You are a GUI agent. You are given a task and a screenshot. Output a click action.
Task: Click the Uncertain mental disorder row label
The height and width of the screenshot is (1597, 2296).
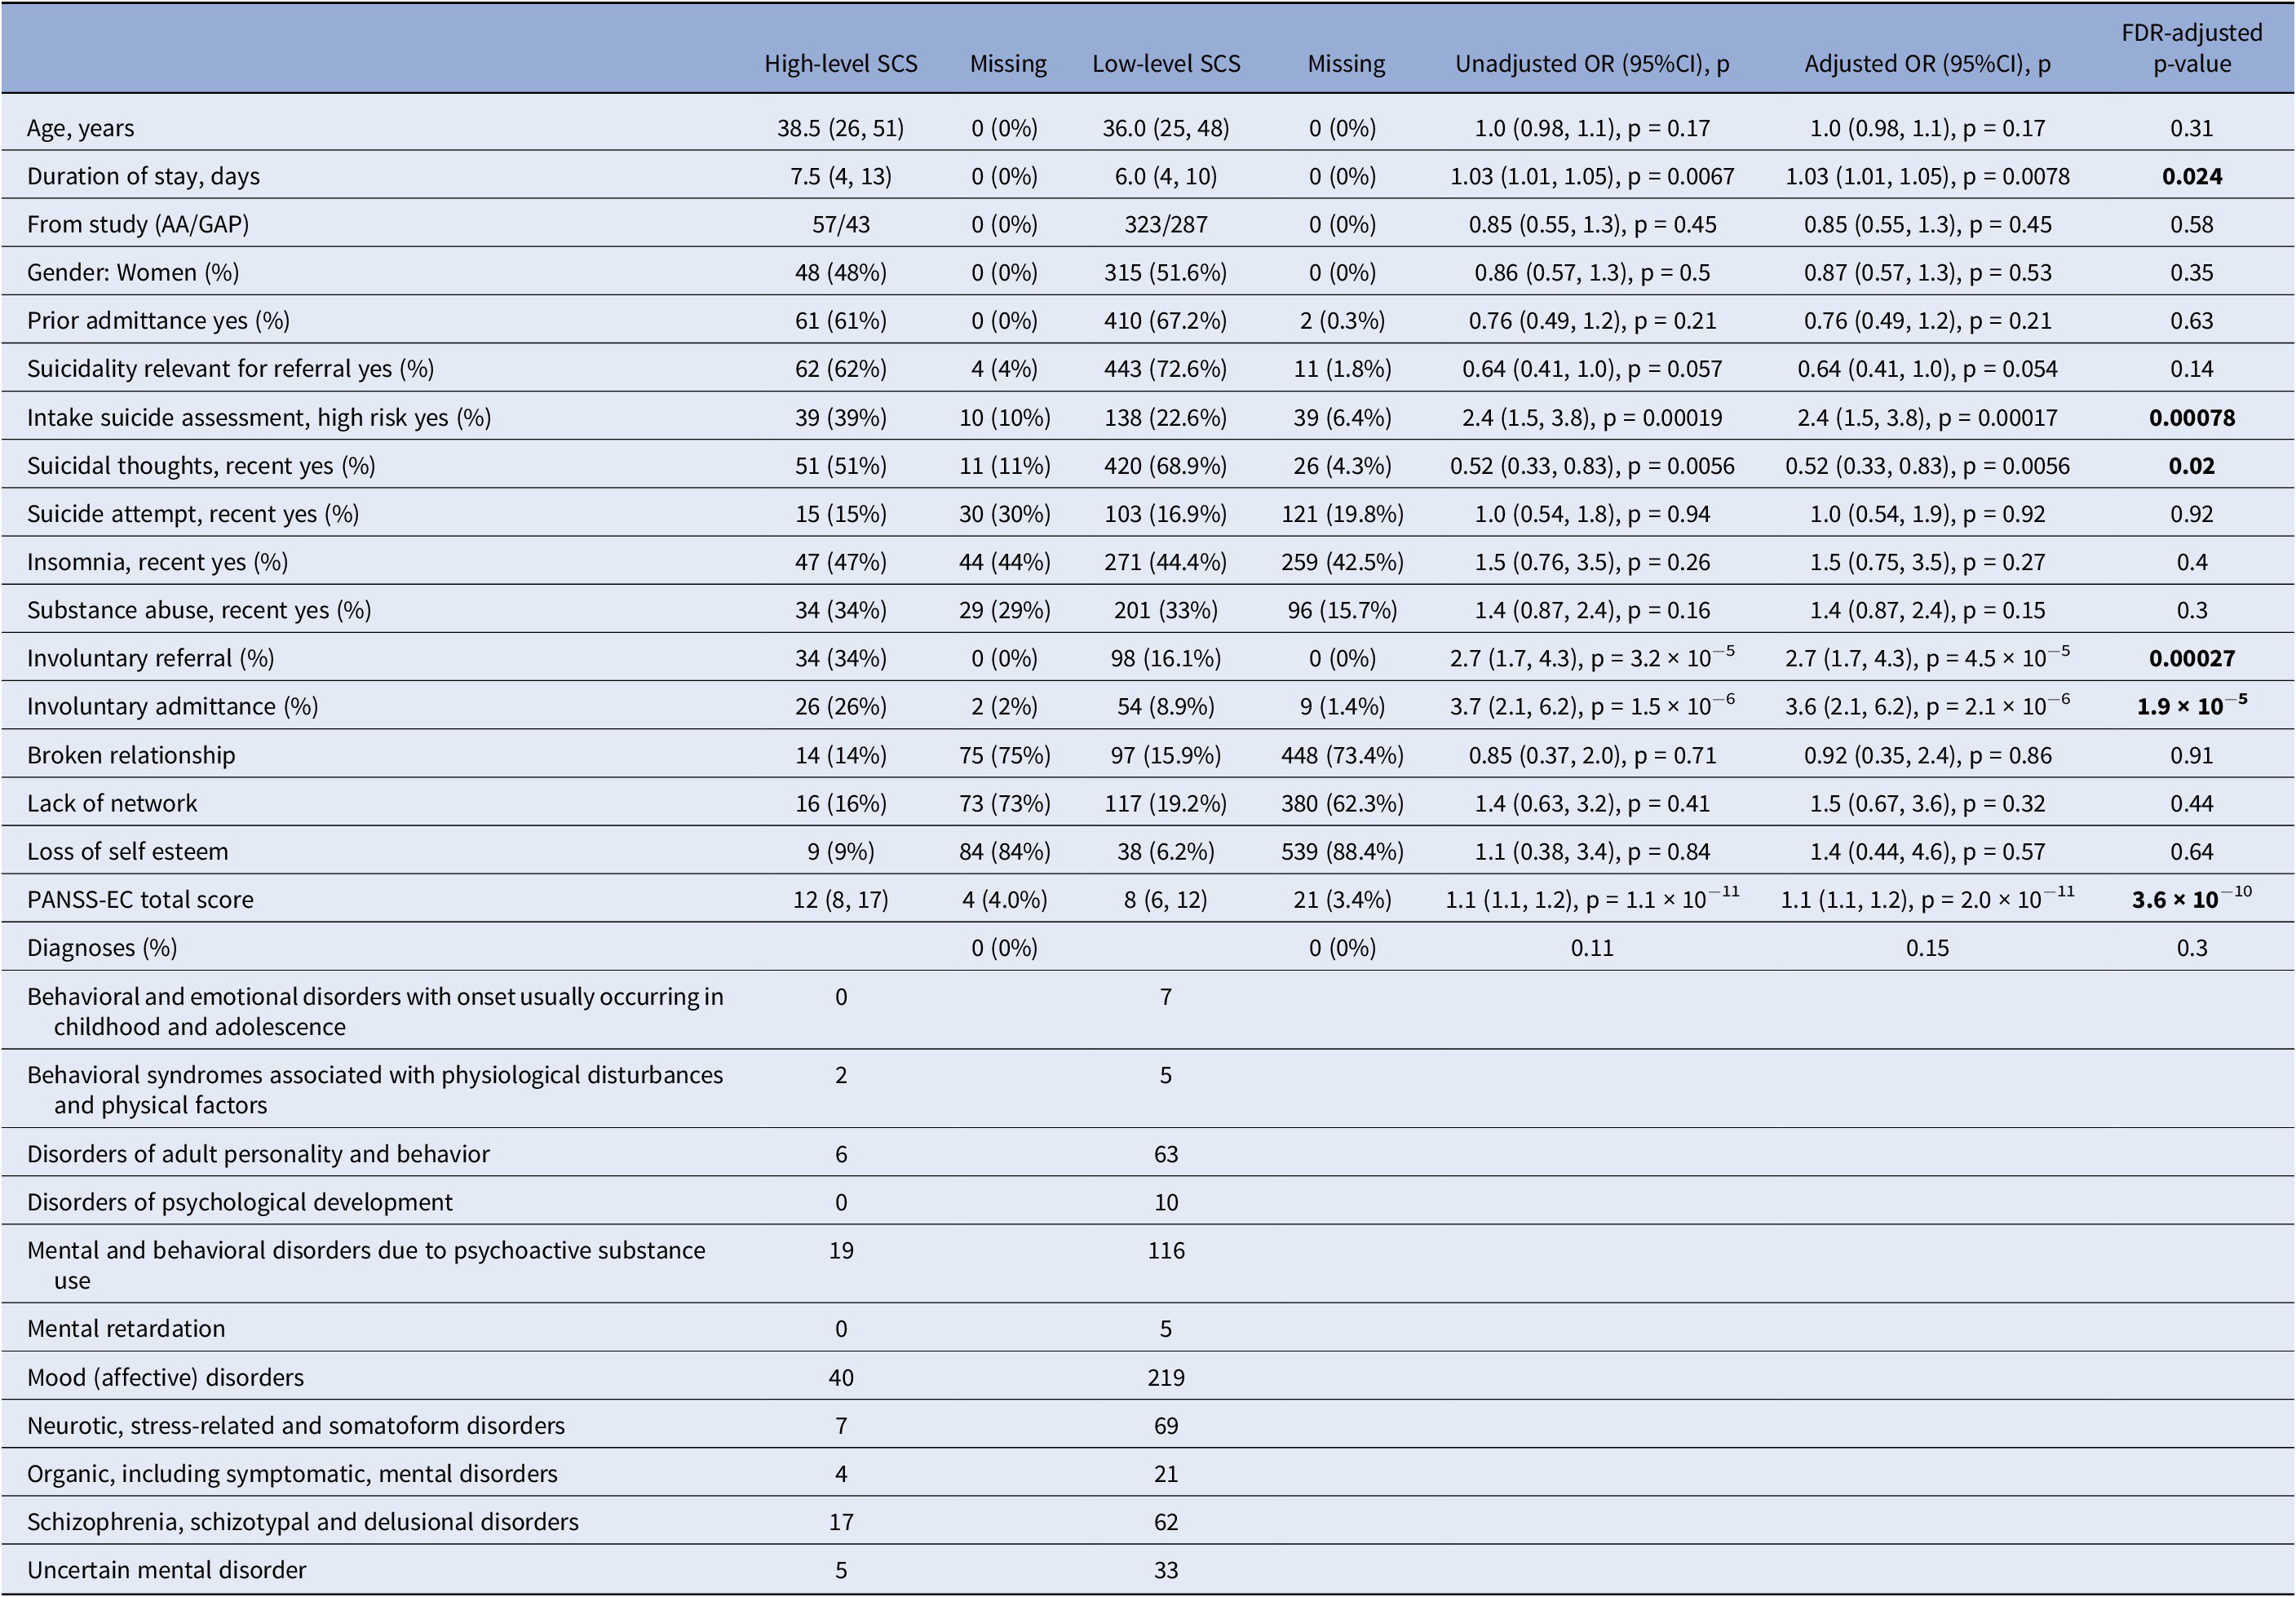tap(166, 1569)
